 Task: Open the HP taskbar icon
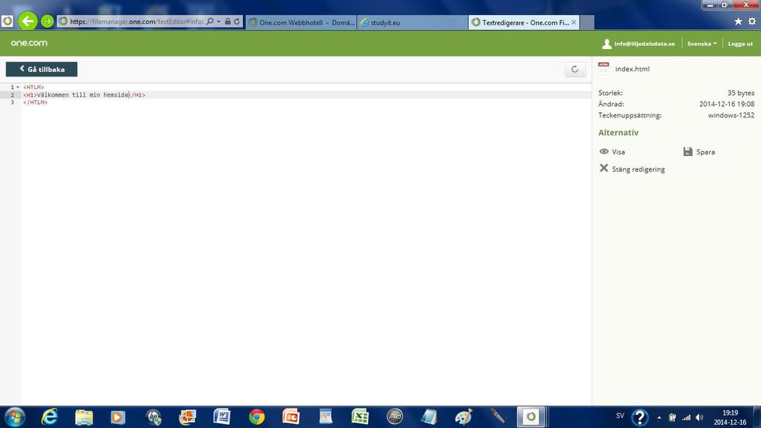153,417
